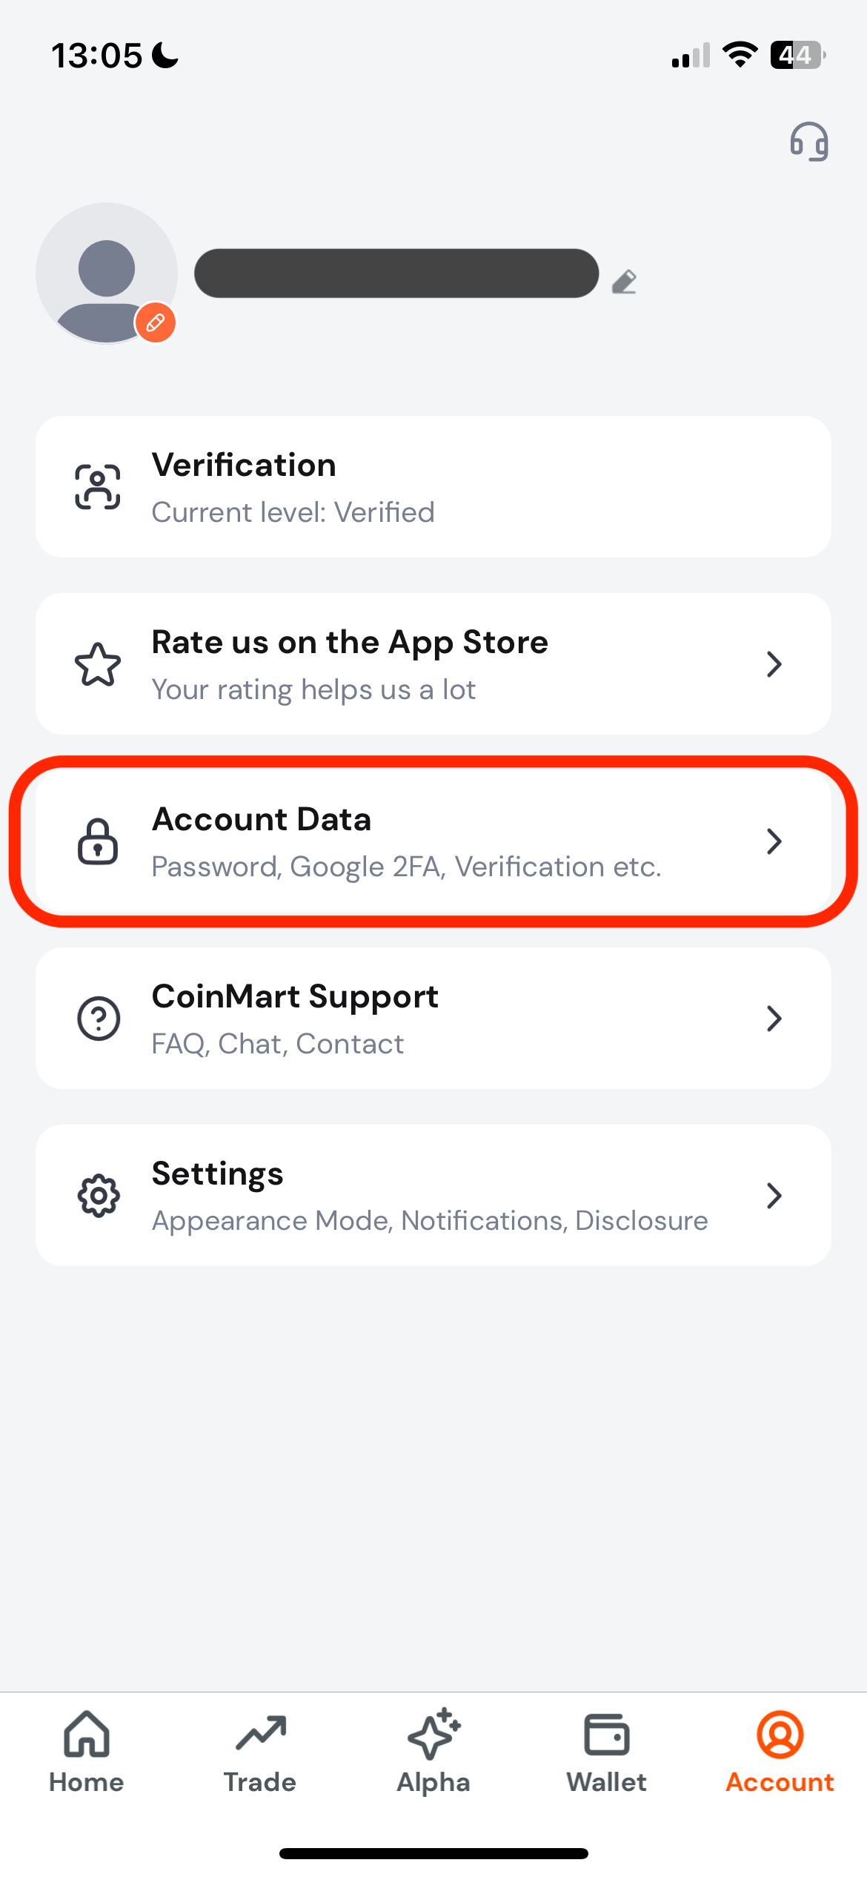
Task: Select the Account tab
Action: (780, 1752)
